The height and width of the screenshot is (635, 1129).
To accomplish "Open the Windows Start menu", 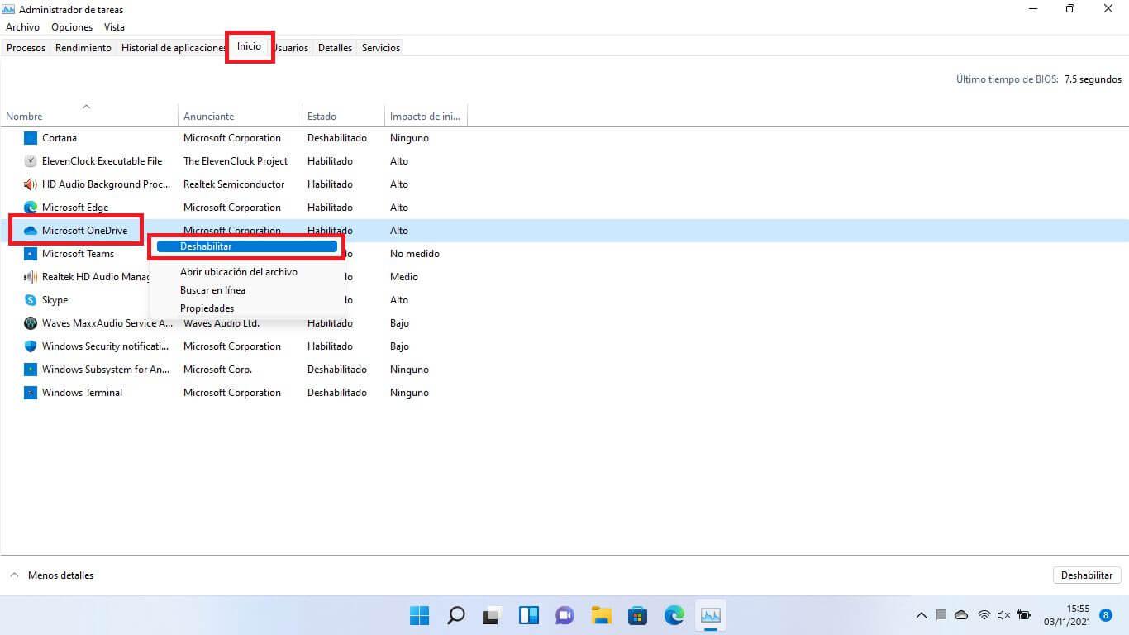I will pyautogui.click(x=420, y=615).
